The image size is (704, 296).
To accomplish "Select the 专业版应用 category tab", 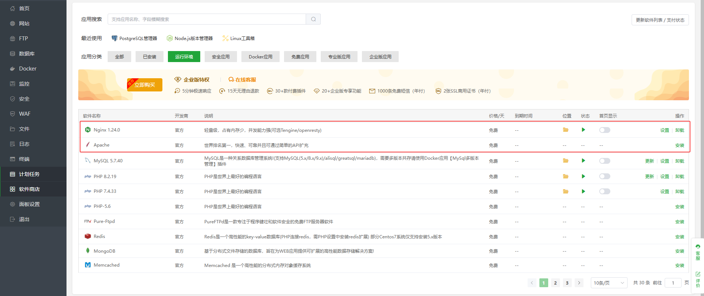I will click(339, 57).
